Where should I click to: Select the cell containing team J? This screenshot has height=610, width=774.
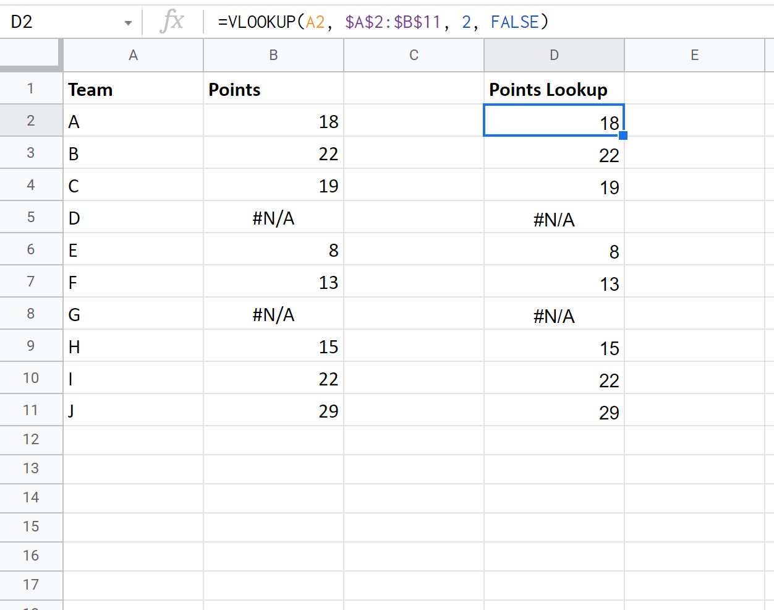[x=133, y=410]
